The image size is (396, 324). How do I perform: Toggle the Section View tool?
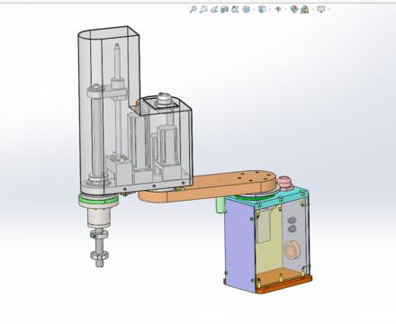coord(224,10)
